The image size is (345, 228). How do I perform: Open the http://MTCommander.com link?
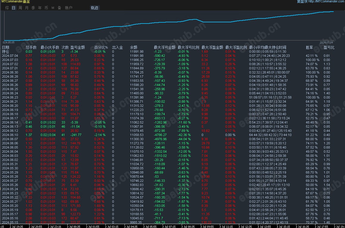point(327,1)
